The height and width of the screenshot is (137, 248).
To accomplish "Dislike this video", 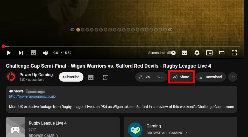I will click(x=160, y=77).
